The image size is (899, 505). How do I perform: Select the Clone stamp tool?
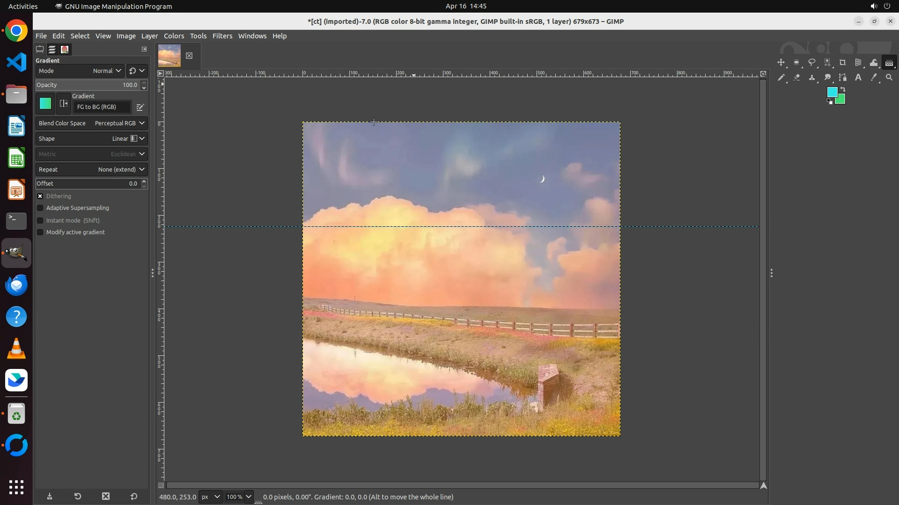click(x=812, y=78)
